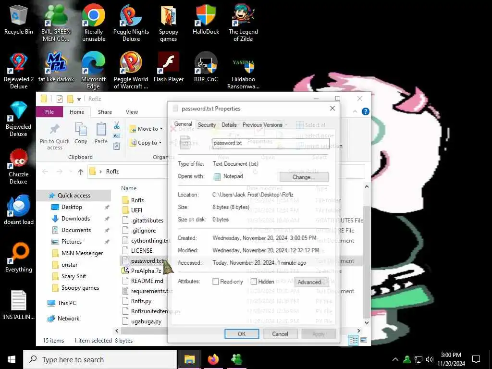Select This PC in navigation pane
This screenshot has height=369, width=492.
pos(66,303)
